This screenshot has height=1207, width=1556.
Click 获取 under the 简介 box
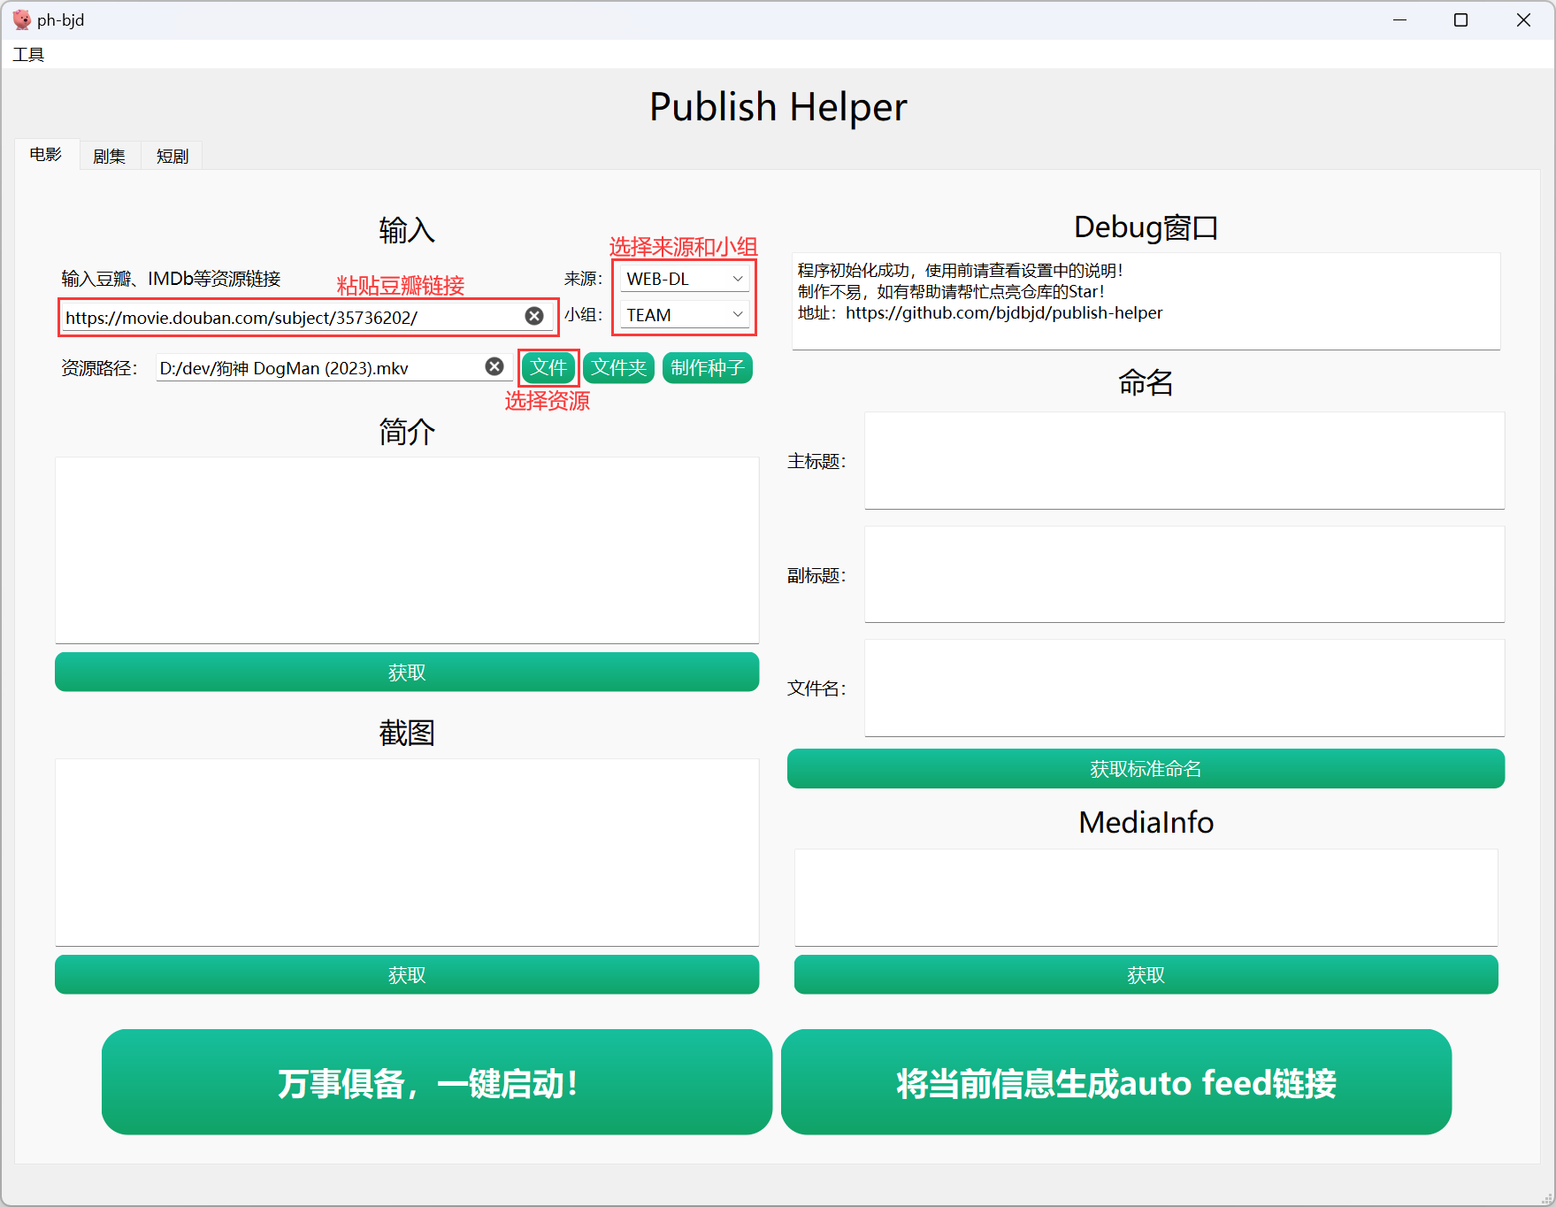[x=407, y=673]
